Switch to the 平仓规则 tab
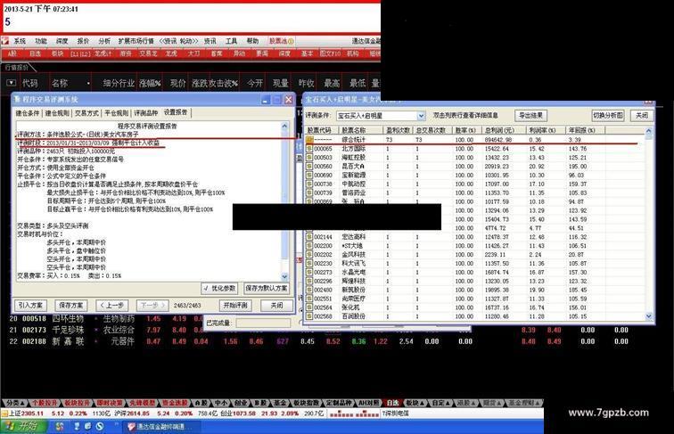 pyautogui.click(x=117, y=113)
